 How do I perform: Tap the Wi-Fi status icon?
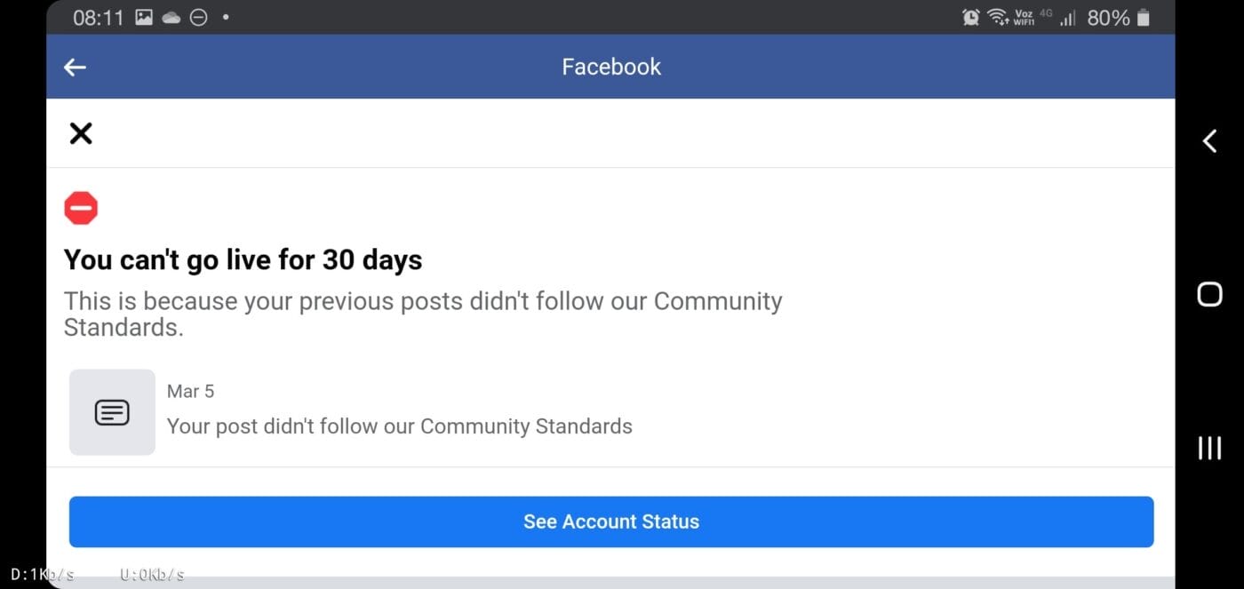[998, 18]
